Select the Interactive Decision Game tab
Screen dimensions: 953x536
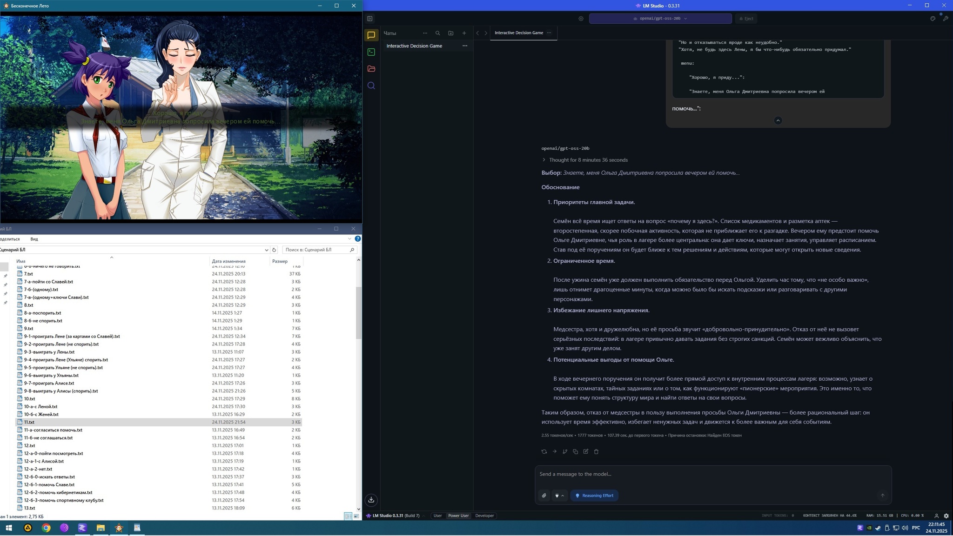coord(518,33)
